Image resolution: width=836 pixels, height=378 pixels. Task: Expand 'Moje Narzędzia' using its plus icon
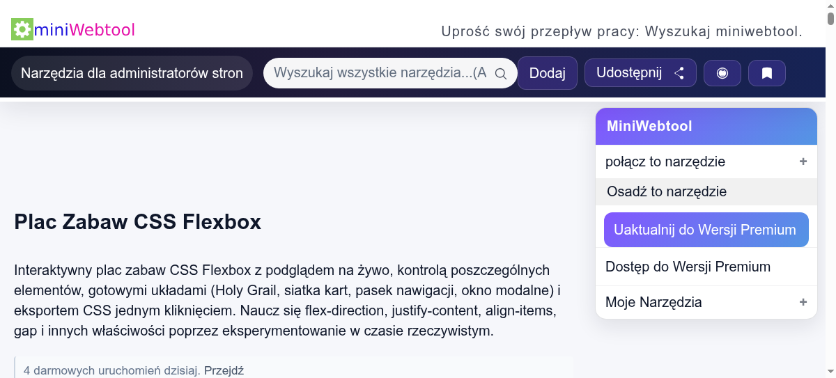[x=803, y=302]
